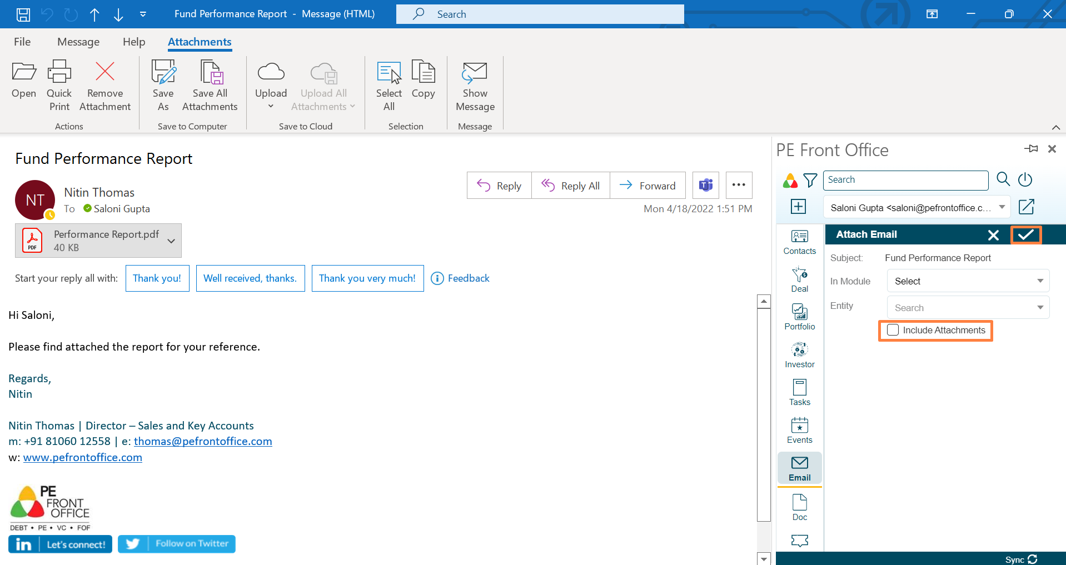Switch to the Message tab
Screen dimensions: 1066x565
click(x=78, y=42)
